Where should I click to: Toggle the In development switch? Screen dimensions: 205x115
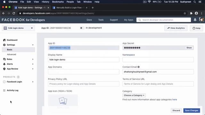pos(82,28)
